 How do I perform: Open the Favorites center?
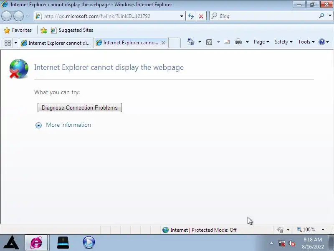pyautogui.click(x=18, y=30)
